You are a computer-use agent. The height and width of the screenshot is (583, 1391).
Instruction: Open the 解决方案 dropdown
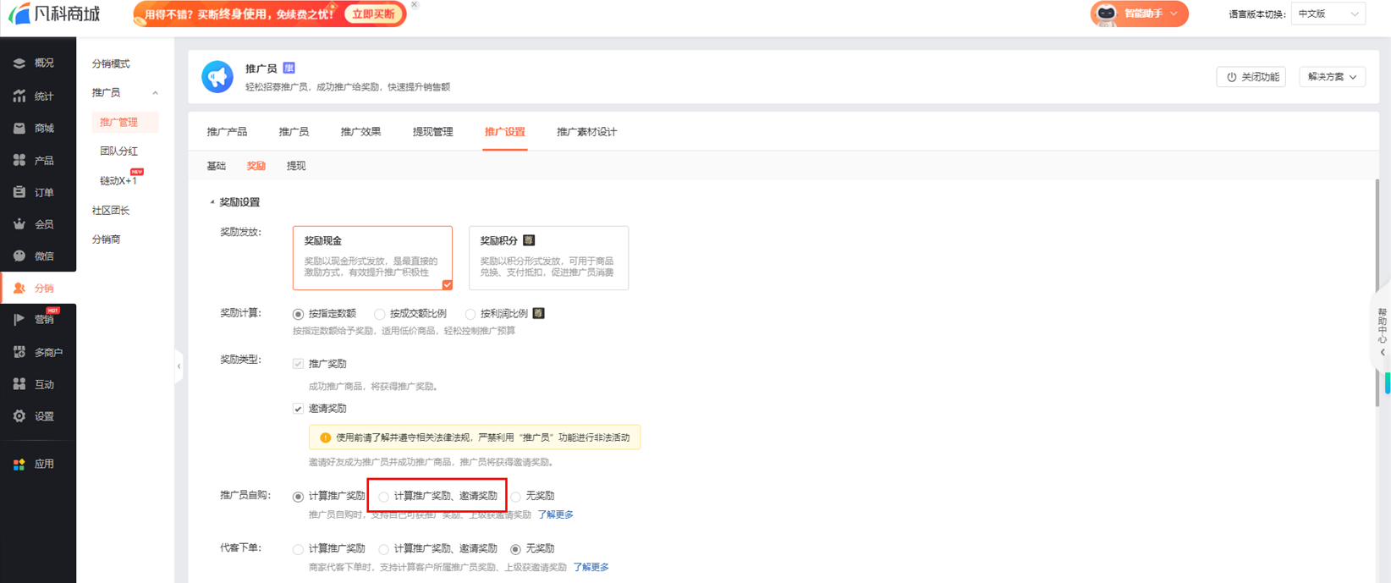[1332, 77]
